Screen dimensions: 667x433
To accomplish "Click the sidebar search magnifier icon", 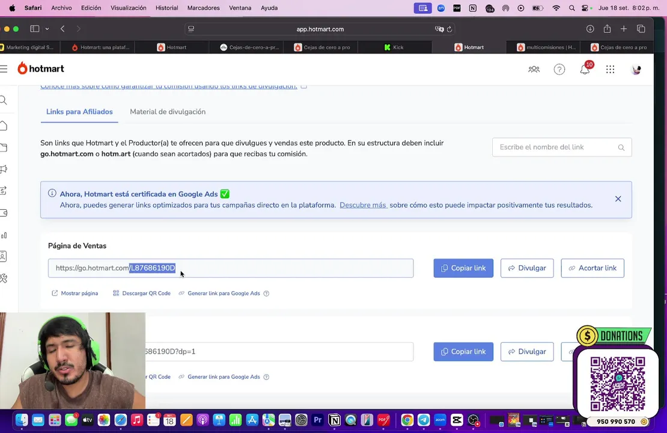I will click(x=4, y=100).
